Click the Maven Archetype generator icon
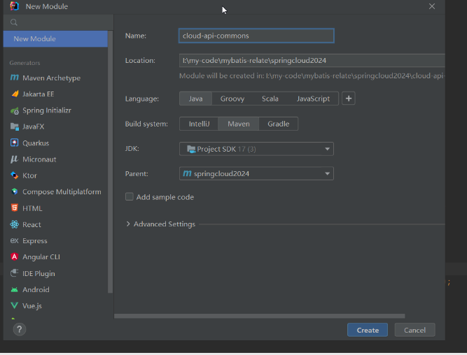 (14, 78)
